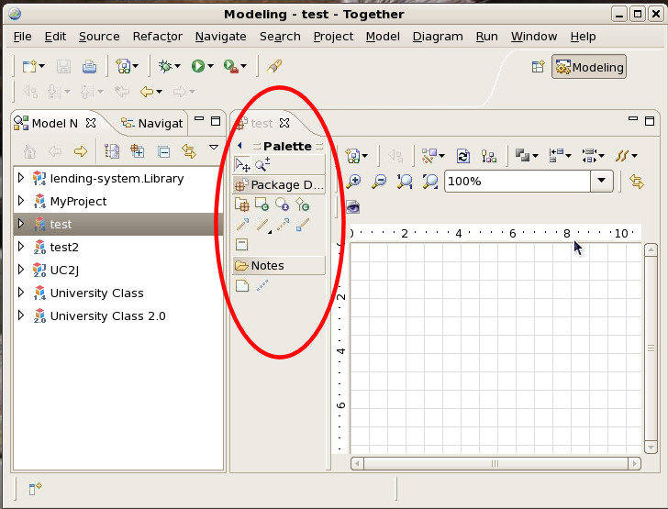
Task: Click the zoom in magnifier icon
Action: pyautogui.click(x=353, y=182)
